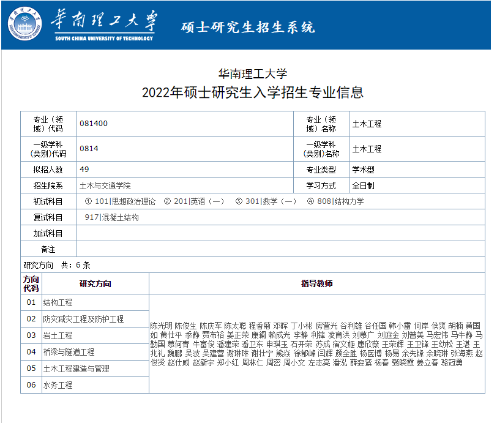The image size is (497, 423).
Task: Click the planned enrollment number 49
Action: (x=84, y=170)
